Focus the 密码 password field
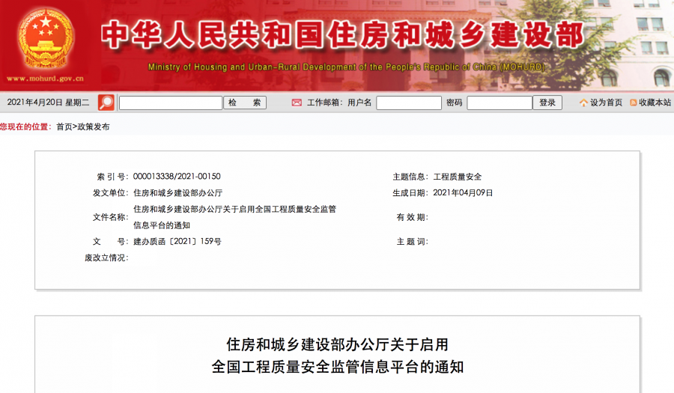The height and width of the screenshot is (393, 674). tap(500, 103)
